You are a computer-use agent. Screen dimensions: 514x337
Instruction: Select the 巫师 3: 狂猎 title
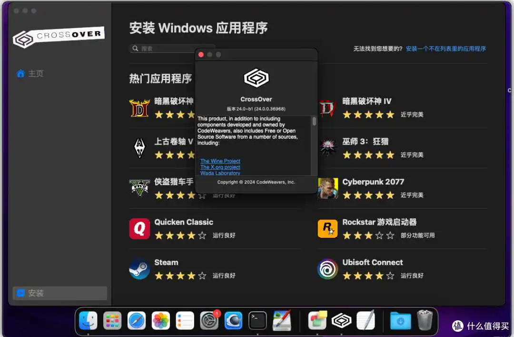366,142
